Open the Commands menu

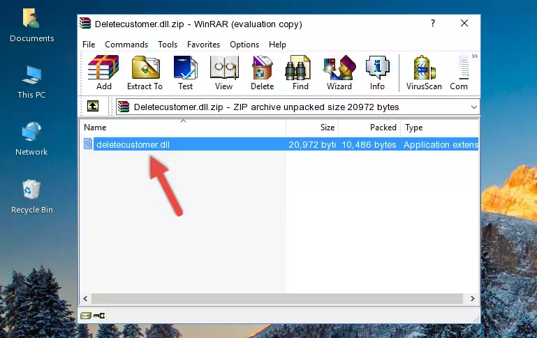tap(126, 45)
